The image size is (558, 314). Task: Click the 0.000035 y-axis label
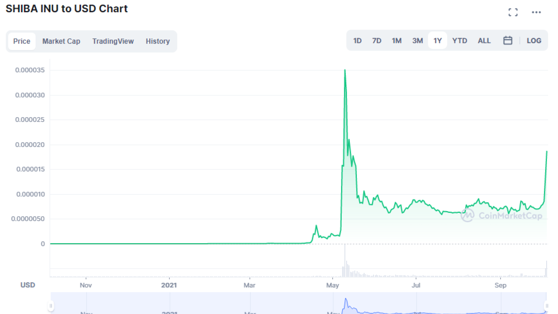pos(30,70)
